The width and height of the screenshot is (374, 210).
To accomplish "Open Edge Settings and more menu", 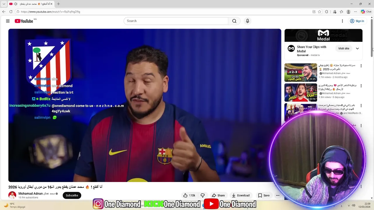I will tap(355, 12).
